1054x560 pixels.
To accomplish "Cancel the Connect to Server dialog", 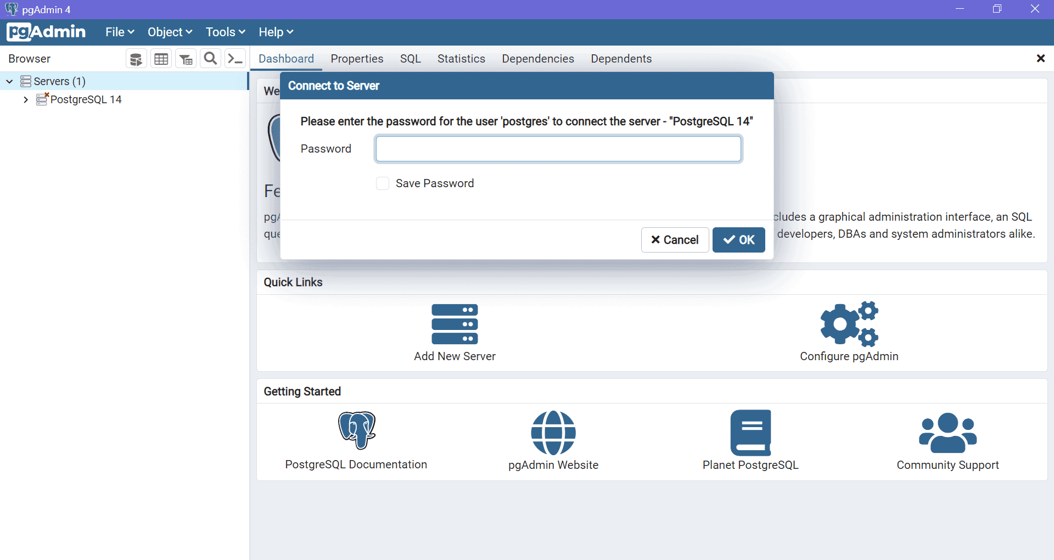I will click(x=675, y=240).
